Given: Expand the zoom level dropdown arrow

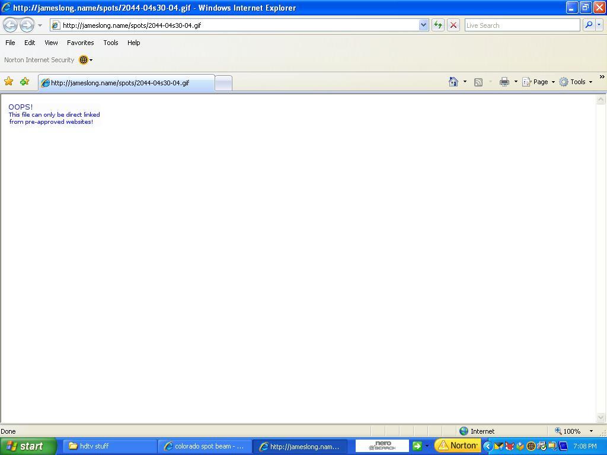Looking at the screenshot, I should (x=591, y=431).
